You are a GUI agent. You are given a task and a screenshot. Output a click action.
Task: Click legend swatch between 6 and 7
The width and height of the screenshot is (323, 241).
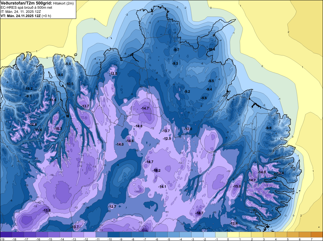click(305, 235)
